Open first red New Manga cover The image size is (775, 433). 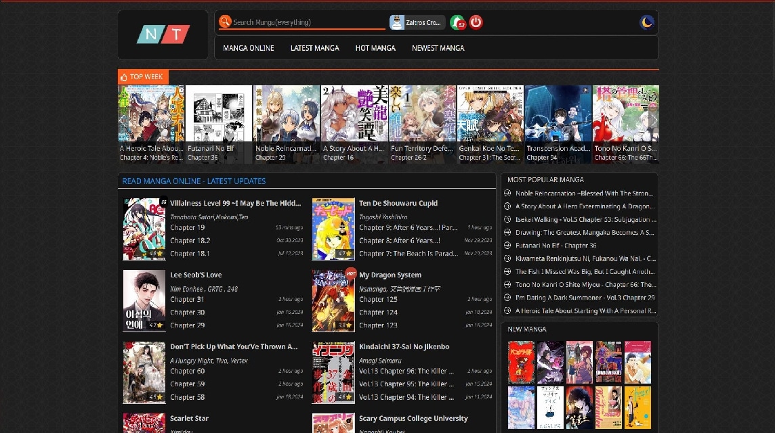(521, 363)
